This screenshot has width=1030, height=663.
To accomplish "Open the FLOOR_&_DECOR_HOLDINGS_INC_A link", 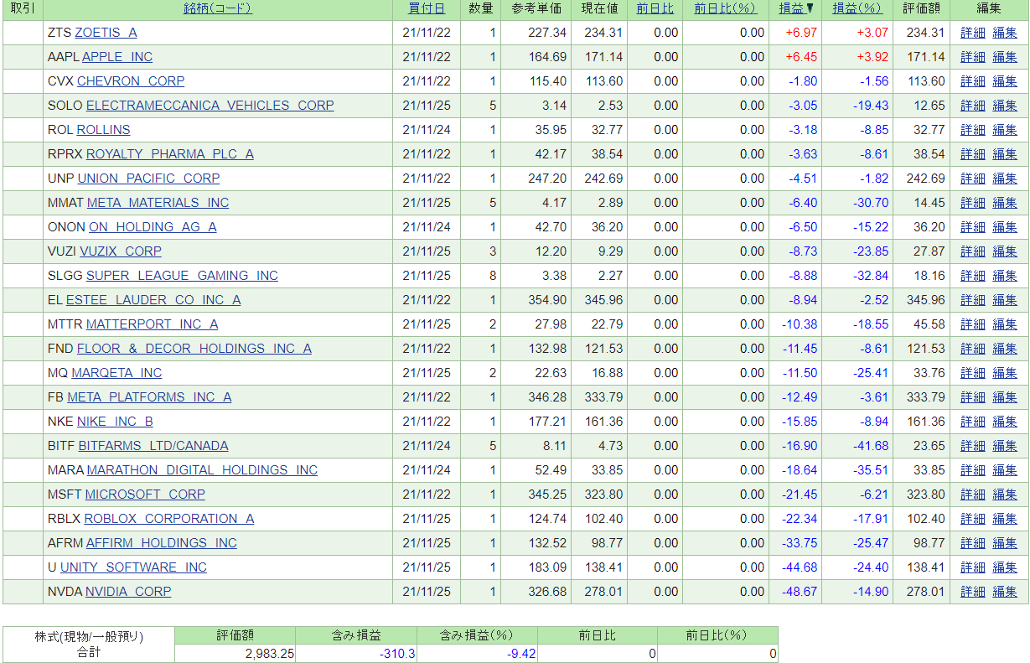I will (194, 349).
